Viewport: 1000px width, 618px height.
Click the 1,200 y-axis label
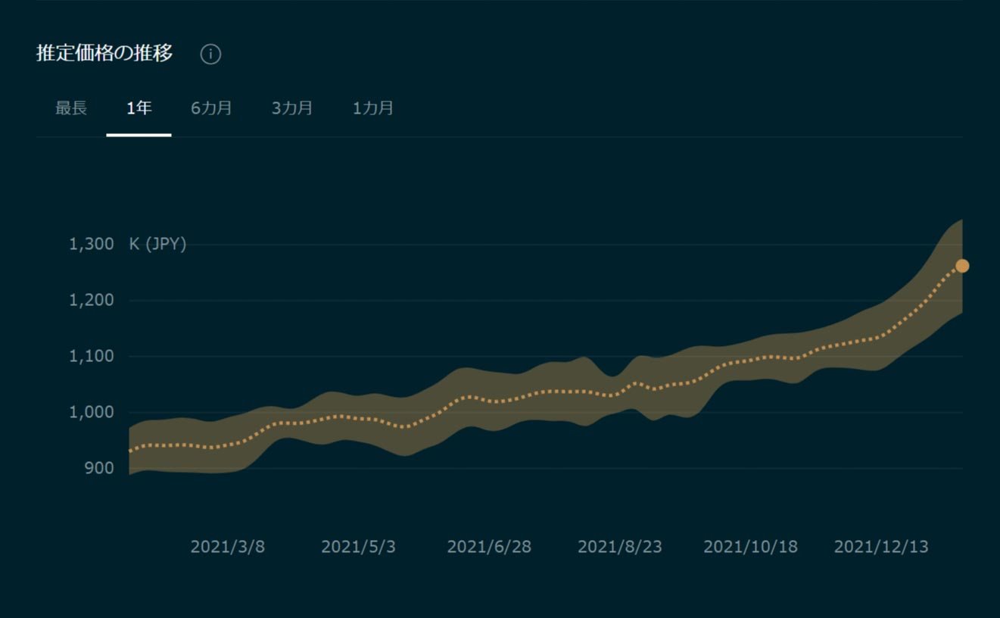(x=92, y=300)
